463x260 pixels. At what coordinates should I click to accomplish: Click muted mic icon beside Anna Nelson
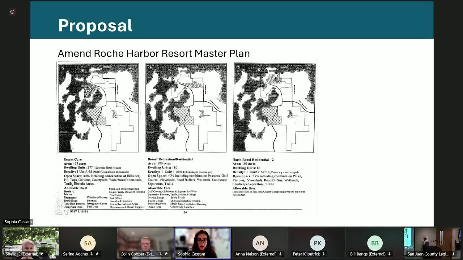(x=280, y=254)
